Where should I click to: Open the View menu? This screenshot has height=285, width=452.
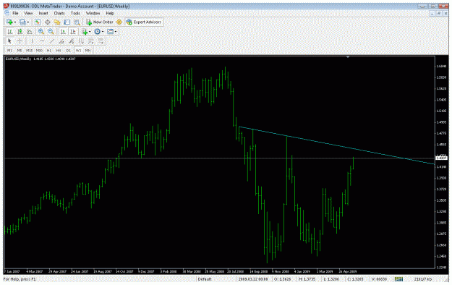click(28, 13)
